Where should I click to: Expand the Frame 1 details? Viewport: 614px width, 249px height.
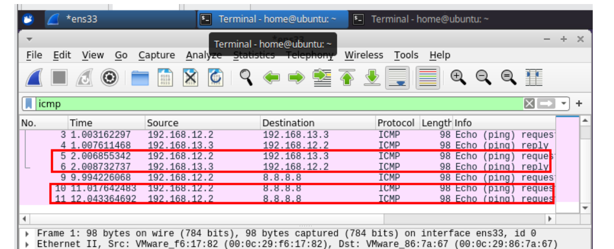click(x=27, y=234)
